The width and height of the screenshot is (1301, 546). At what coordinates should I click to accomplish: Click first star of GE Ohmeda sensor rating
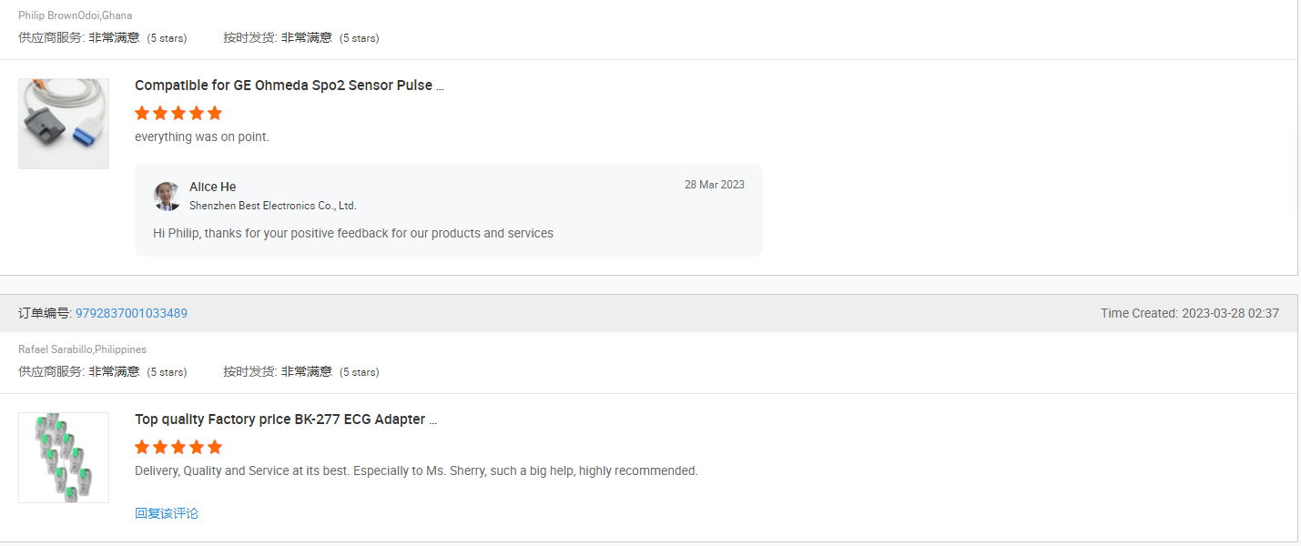[142, 114]
